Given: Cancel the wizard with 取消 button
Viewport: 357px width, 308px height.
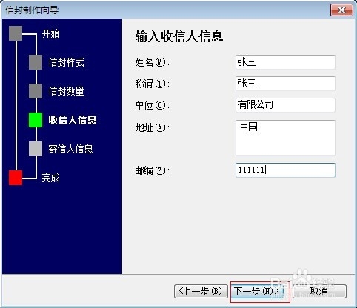Looking at the screenshot, I should pyautogui.click(x=319, y=292).
